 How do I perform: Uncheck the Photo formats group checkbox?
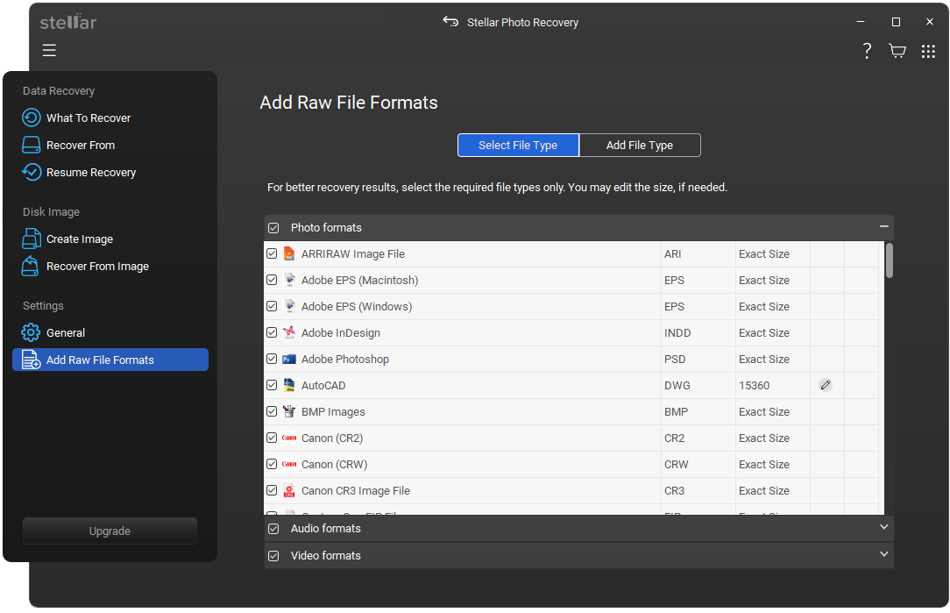coord(273,228)
